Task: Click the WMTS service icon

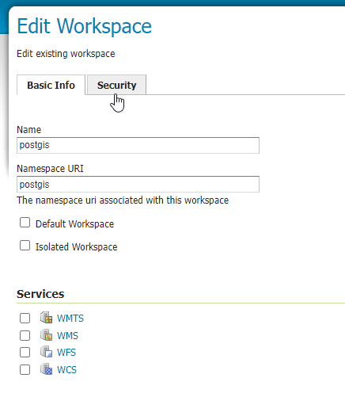Action: pos(46,317)
